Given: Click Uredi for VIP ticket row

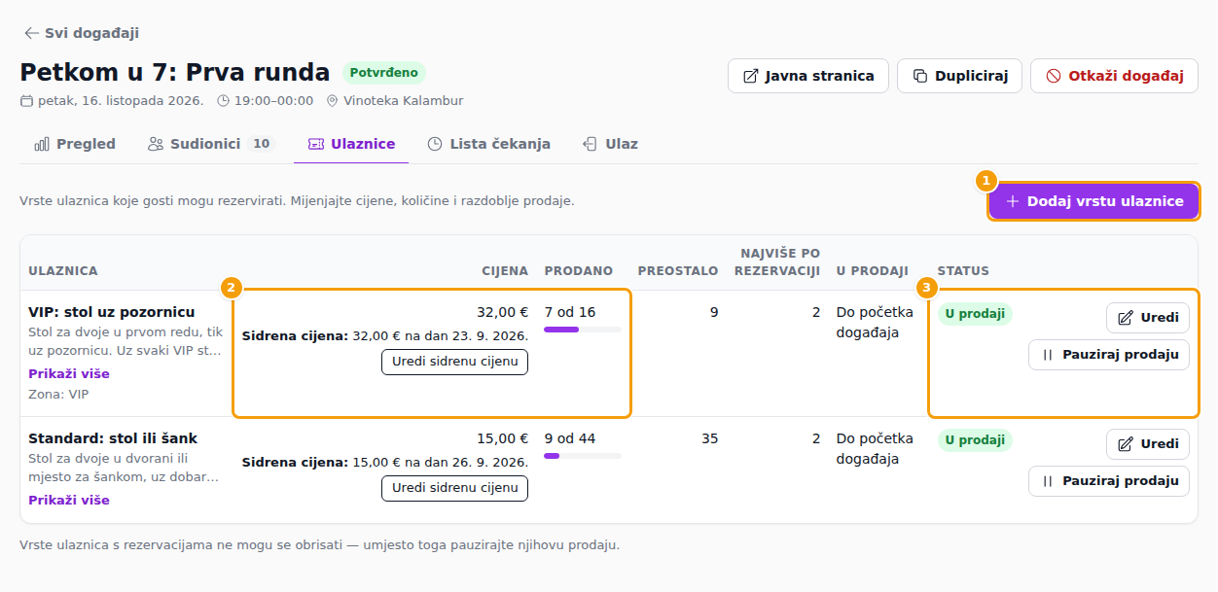Looking at the screenshot, I should pyautogui.click(x=1148, y=318).
